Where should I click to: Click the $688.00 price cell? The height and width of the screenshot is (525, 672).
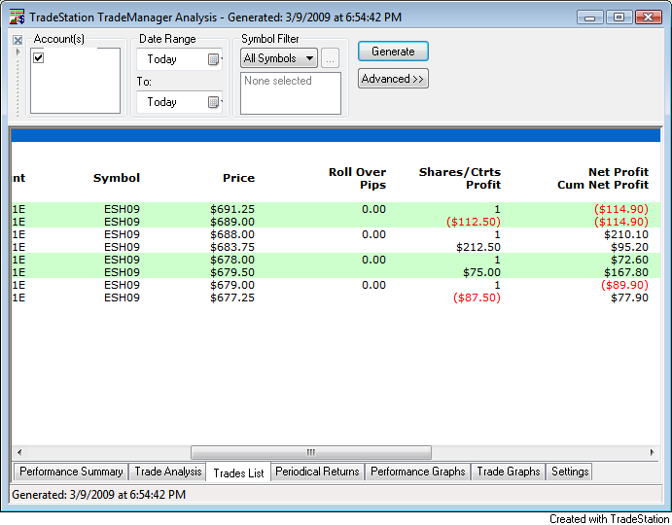point(232,234)
